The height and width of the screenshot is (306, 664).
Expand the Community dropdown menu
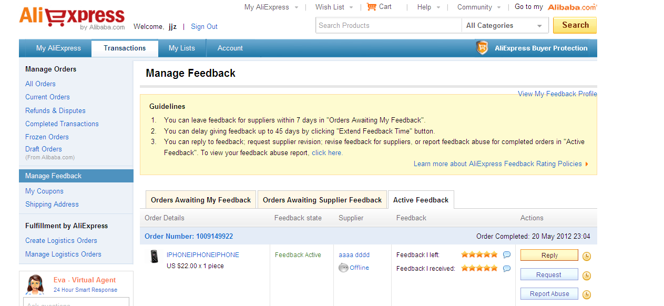(x=499, y=7)
